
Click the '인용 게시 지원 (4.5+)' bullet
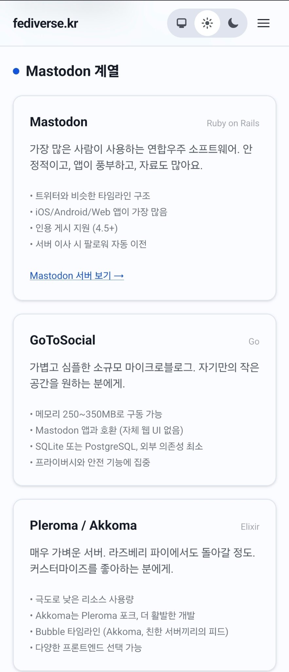pos(76,228)
